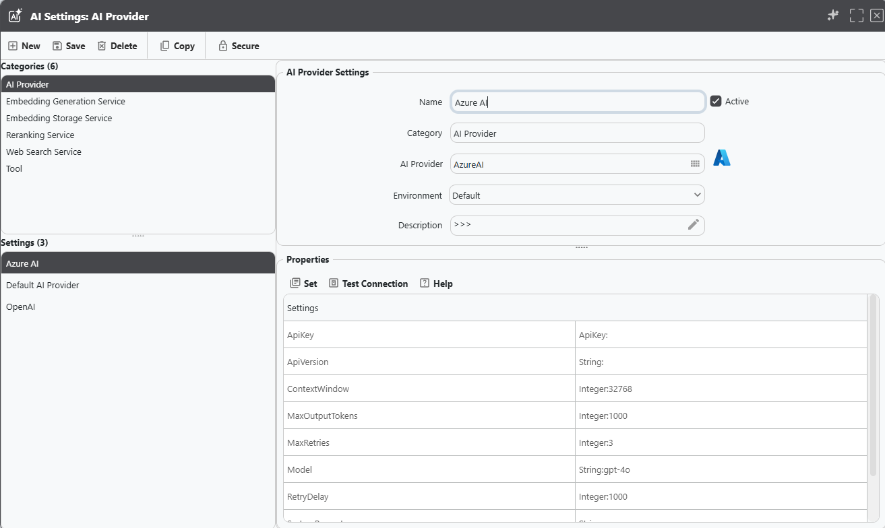Viewport: 885px width, 528px height.
Task: Select the Tool category
Action: point(138,168)
